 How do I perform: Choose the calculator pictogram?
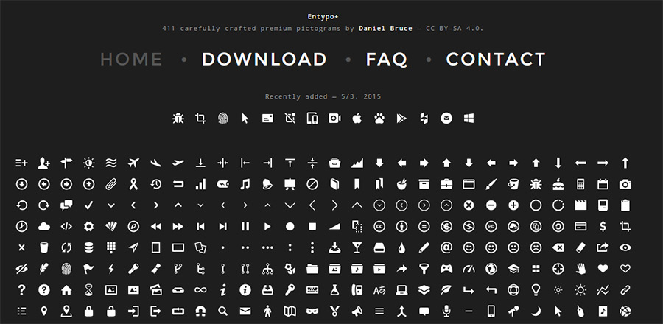[x=580, y=183]
